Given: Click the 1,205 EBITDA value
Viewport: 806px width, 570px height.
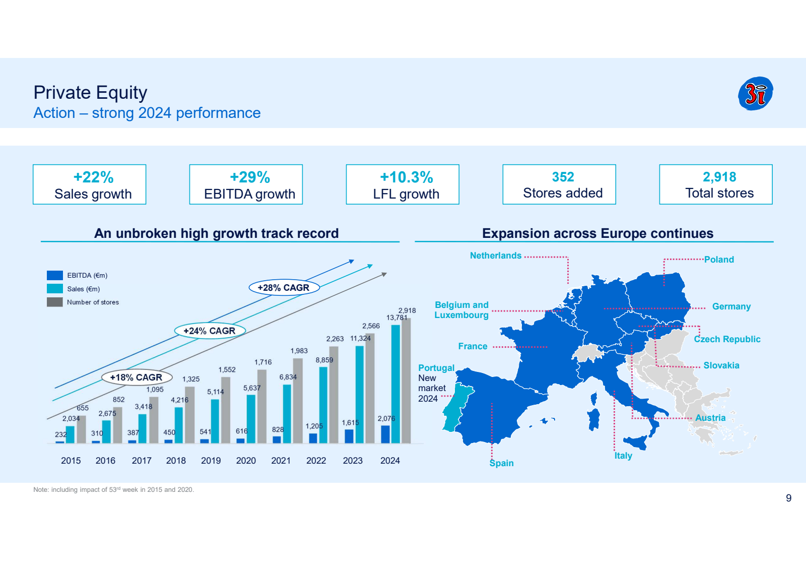Looking at the screenshot, I should click(314, 426).
